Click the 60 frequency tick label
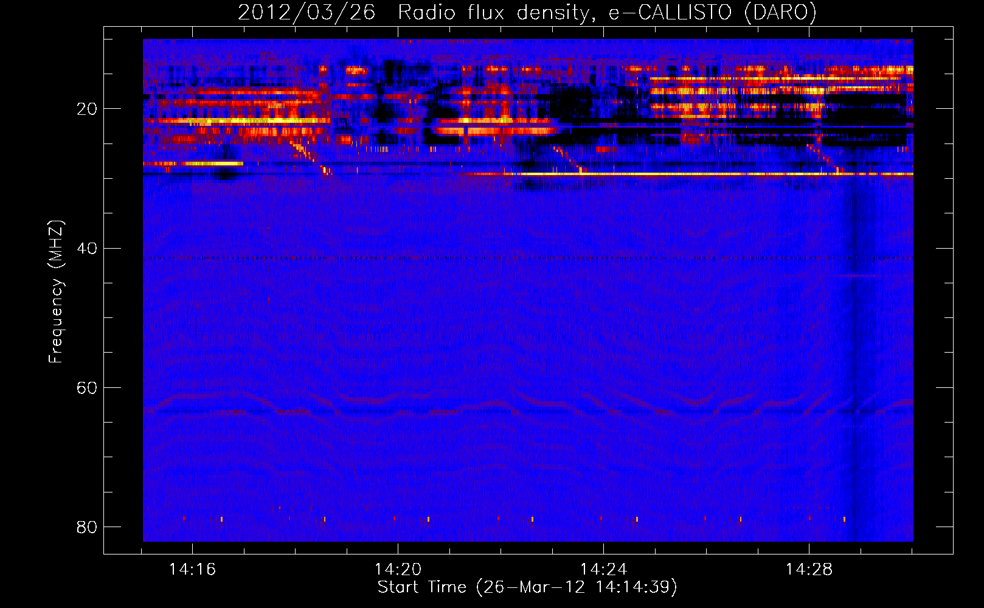The image size is (984, 608). (x=87, y=388)
